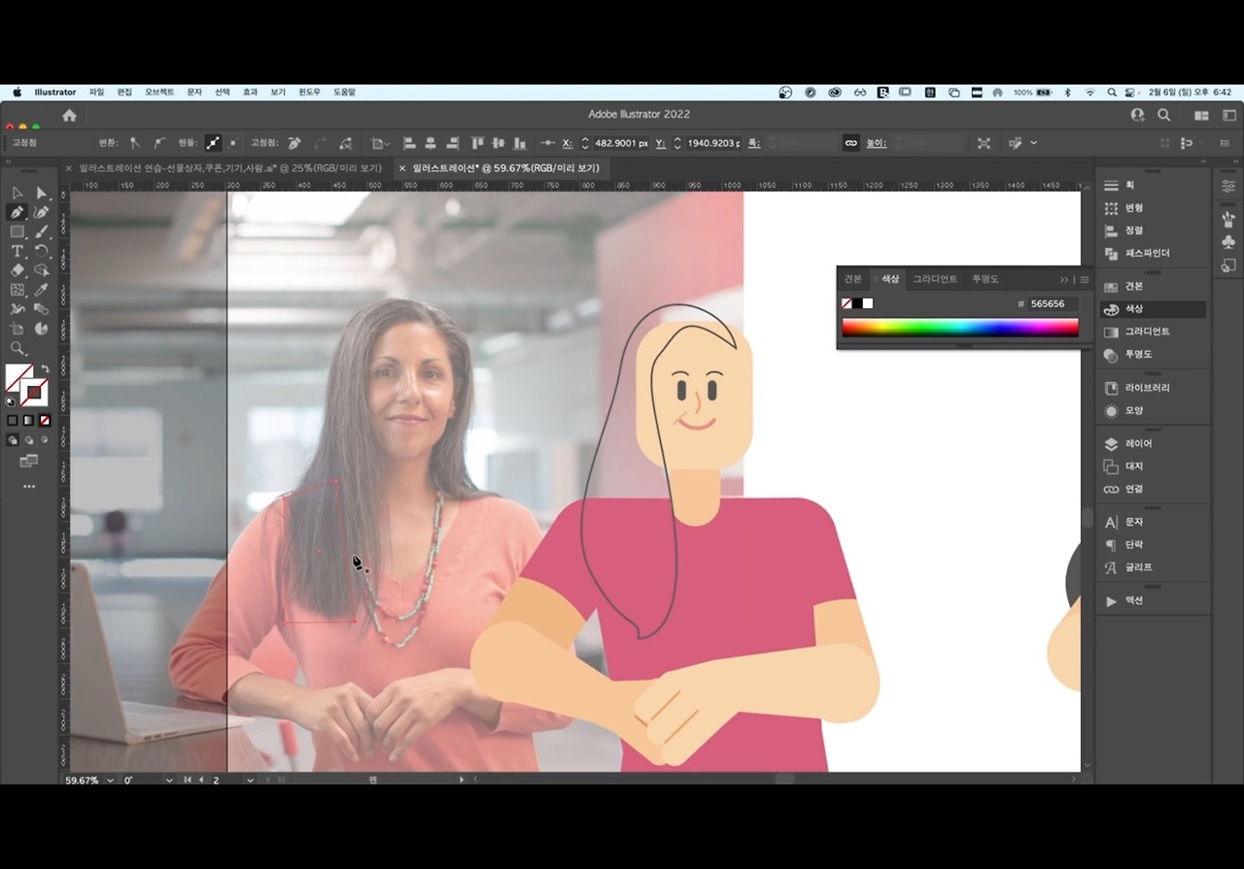Open the align options dropdown in control bar
The width and height of the screenshot is (1244, 869).
pos(380,143)
